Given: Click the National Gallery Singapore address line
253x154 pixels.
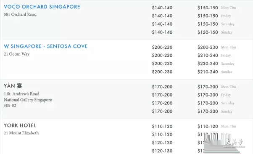Looking at the screenshot, I should (x=28, y=100).
